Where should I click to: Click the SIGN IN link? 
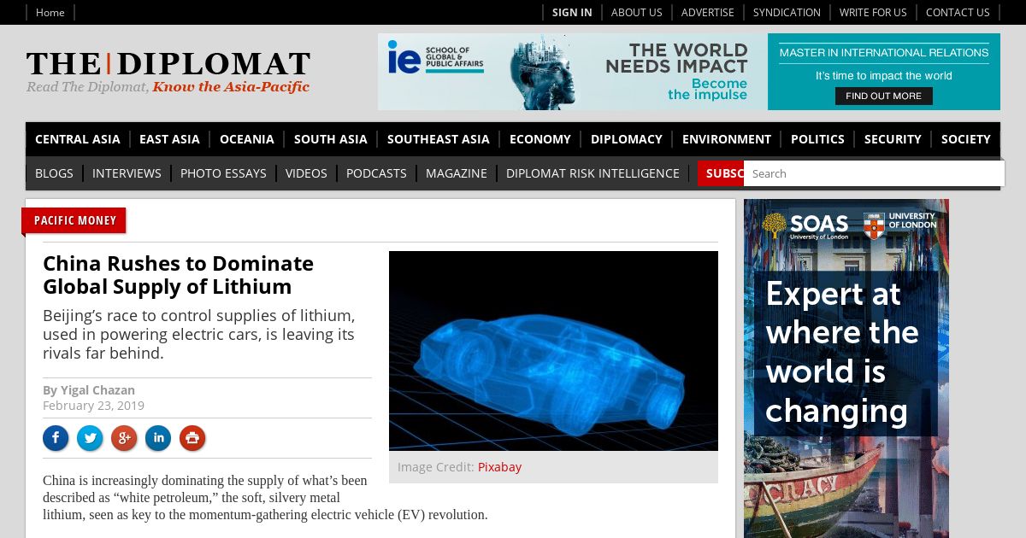click(572, 12)
